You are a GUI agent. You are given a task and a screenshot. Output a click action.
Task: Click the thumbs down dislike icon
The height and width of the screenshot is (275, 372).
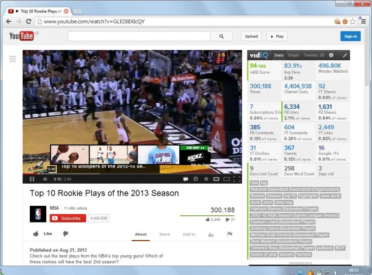click(66, 234)
